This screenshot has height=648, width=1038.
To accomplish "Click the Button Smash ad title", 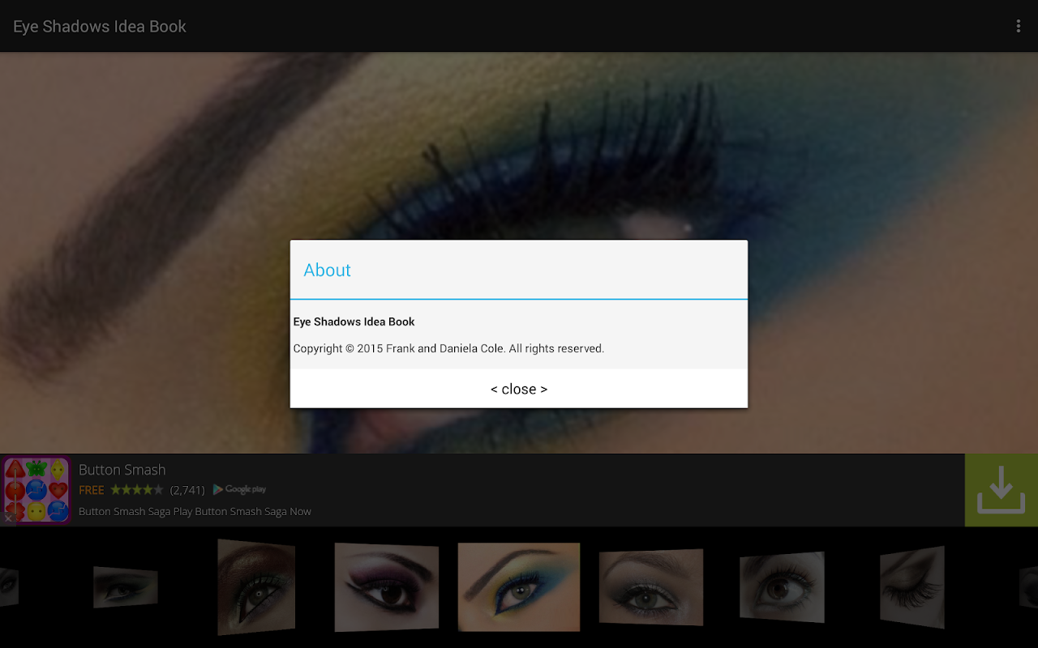I will coord(122,470).
